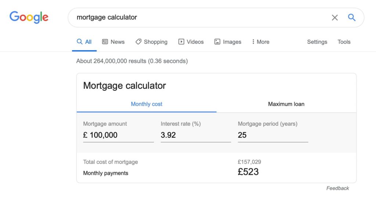The width and height of the screenshot is (376, 199).
Task: Click the 'Mortgage calculator' widget heading
Action: [x=124, y=86]
